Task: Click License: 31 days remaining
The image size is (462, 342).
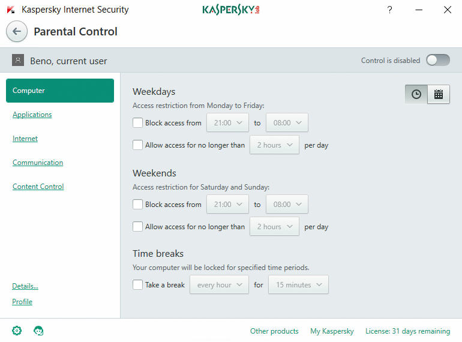Action: click(408, 331)
